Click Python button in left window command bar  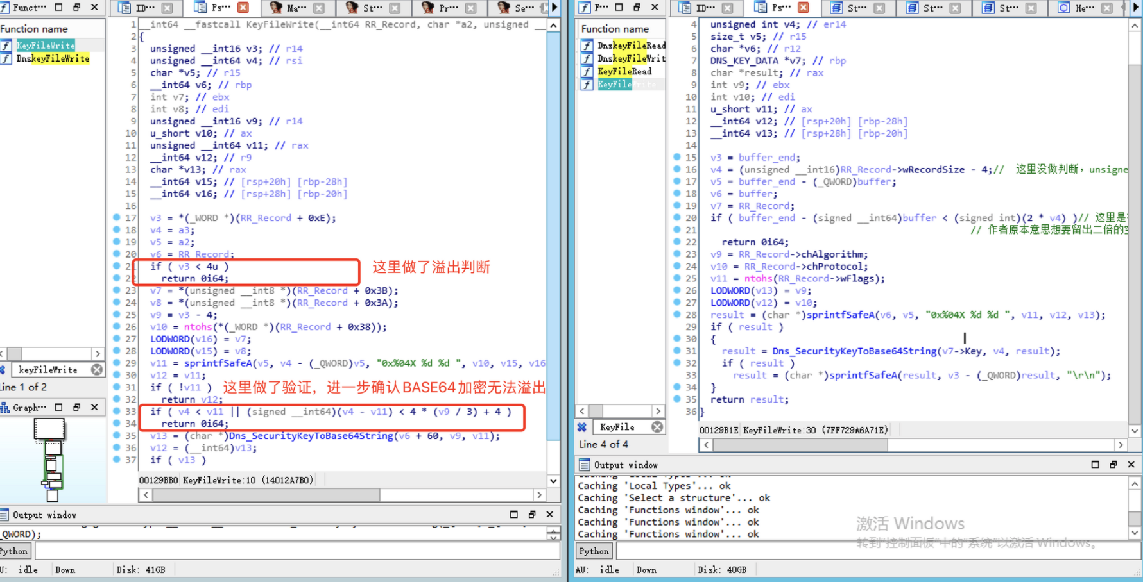point(14,551)
